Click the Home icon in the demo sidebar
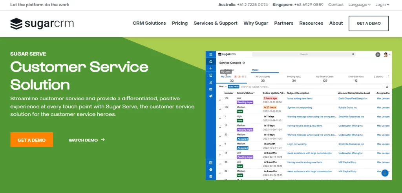This screenshot has height=193, width=402. (211, 61)
